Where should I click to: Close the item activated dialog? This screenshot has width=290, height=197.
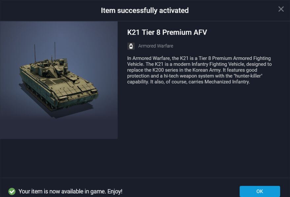click(x=281, y=9)
